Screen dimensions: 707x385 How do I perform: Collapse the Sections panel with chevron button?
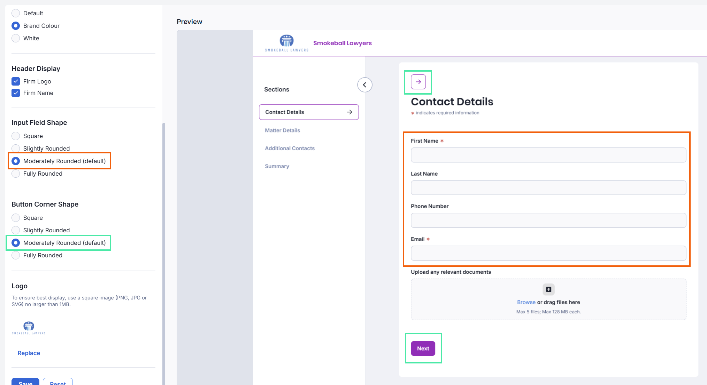pos(364,85)
